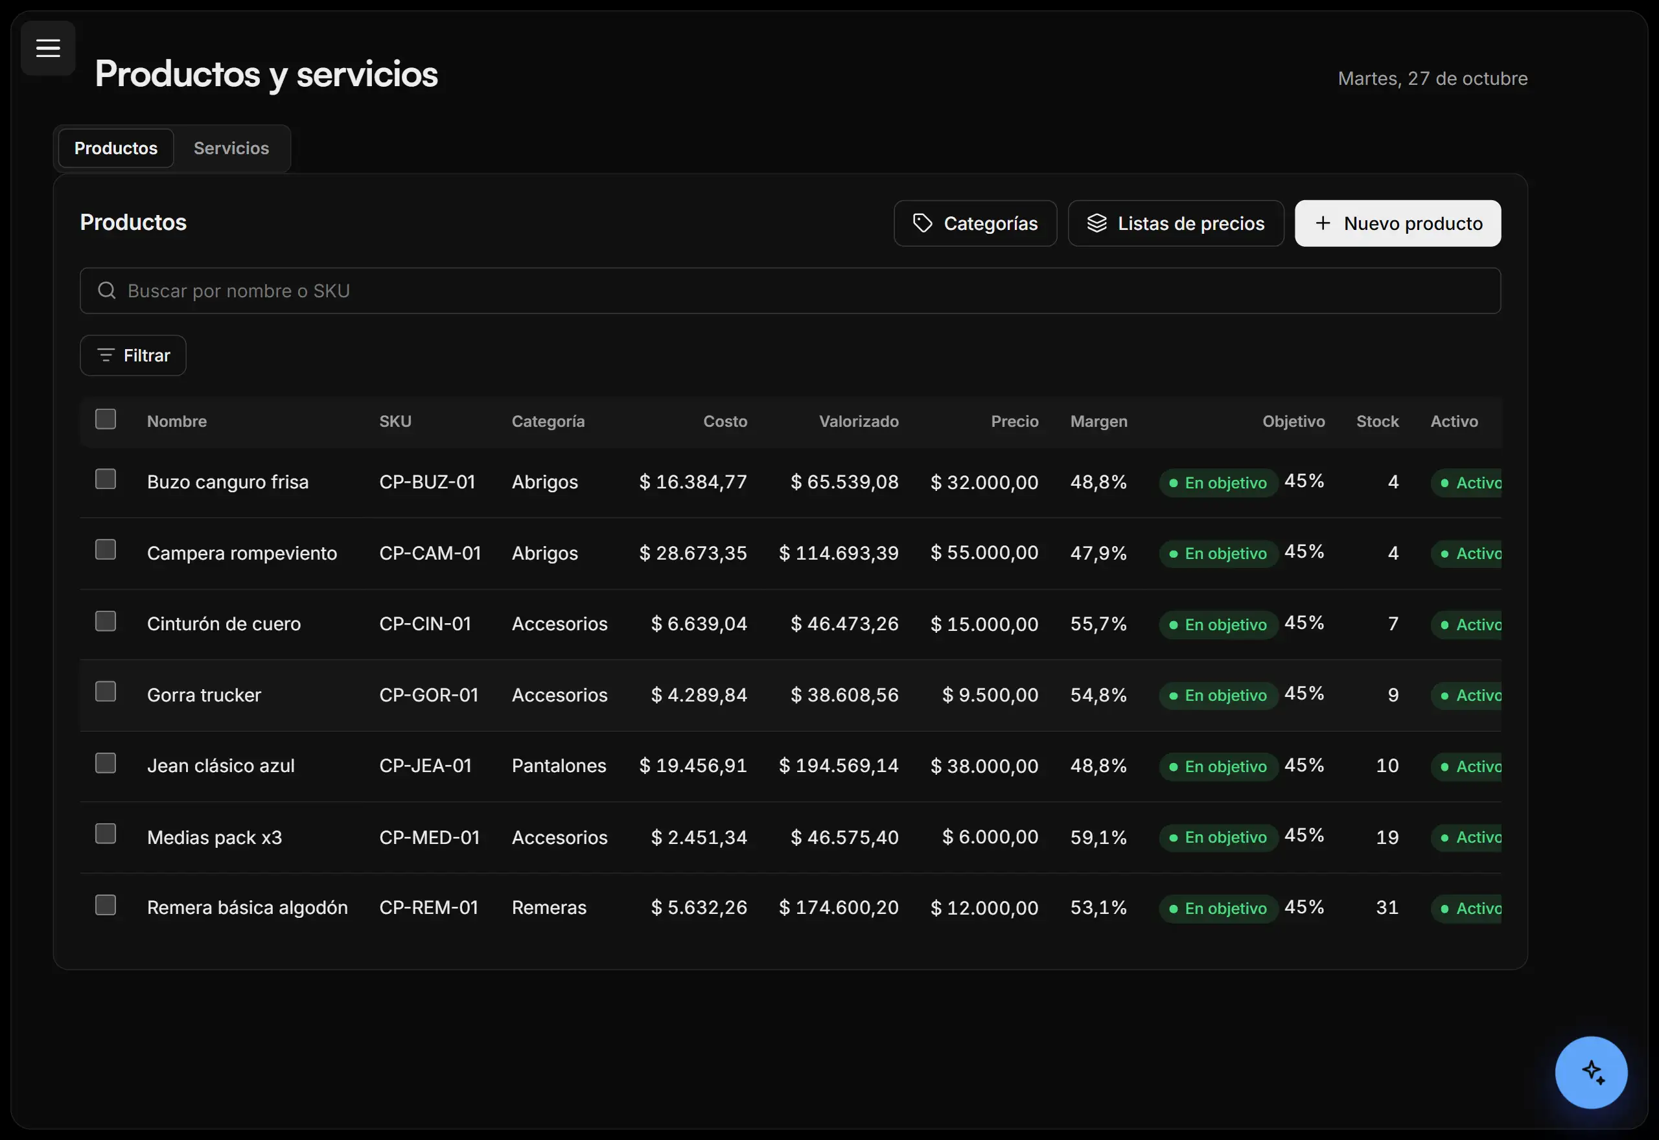Open the Filtrar options
Image resolution: width=1659 pixels, height=1140 pixels.
(x=133, y=356)
